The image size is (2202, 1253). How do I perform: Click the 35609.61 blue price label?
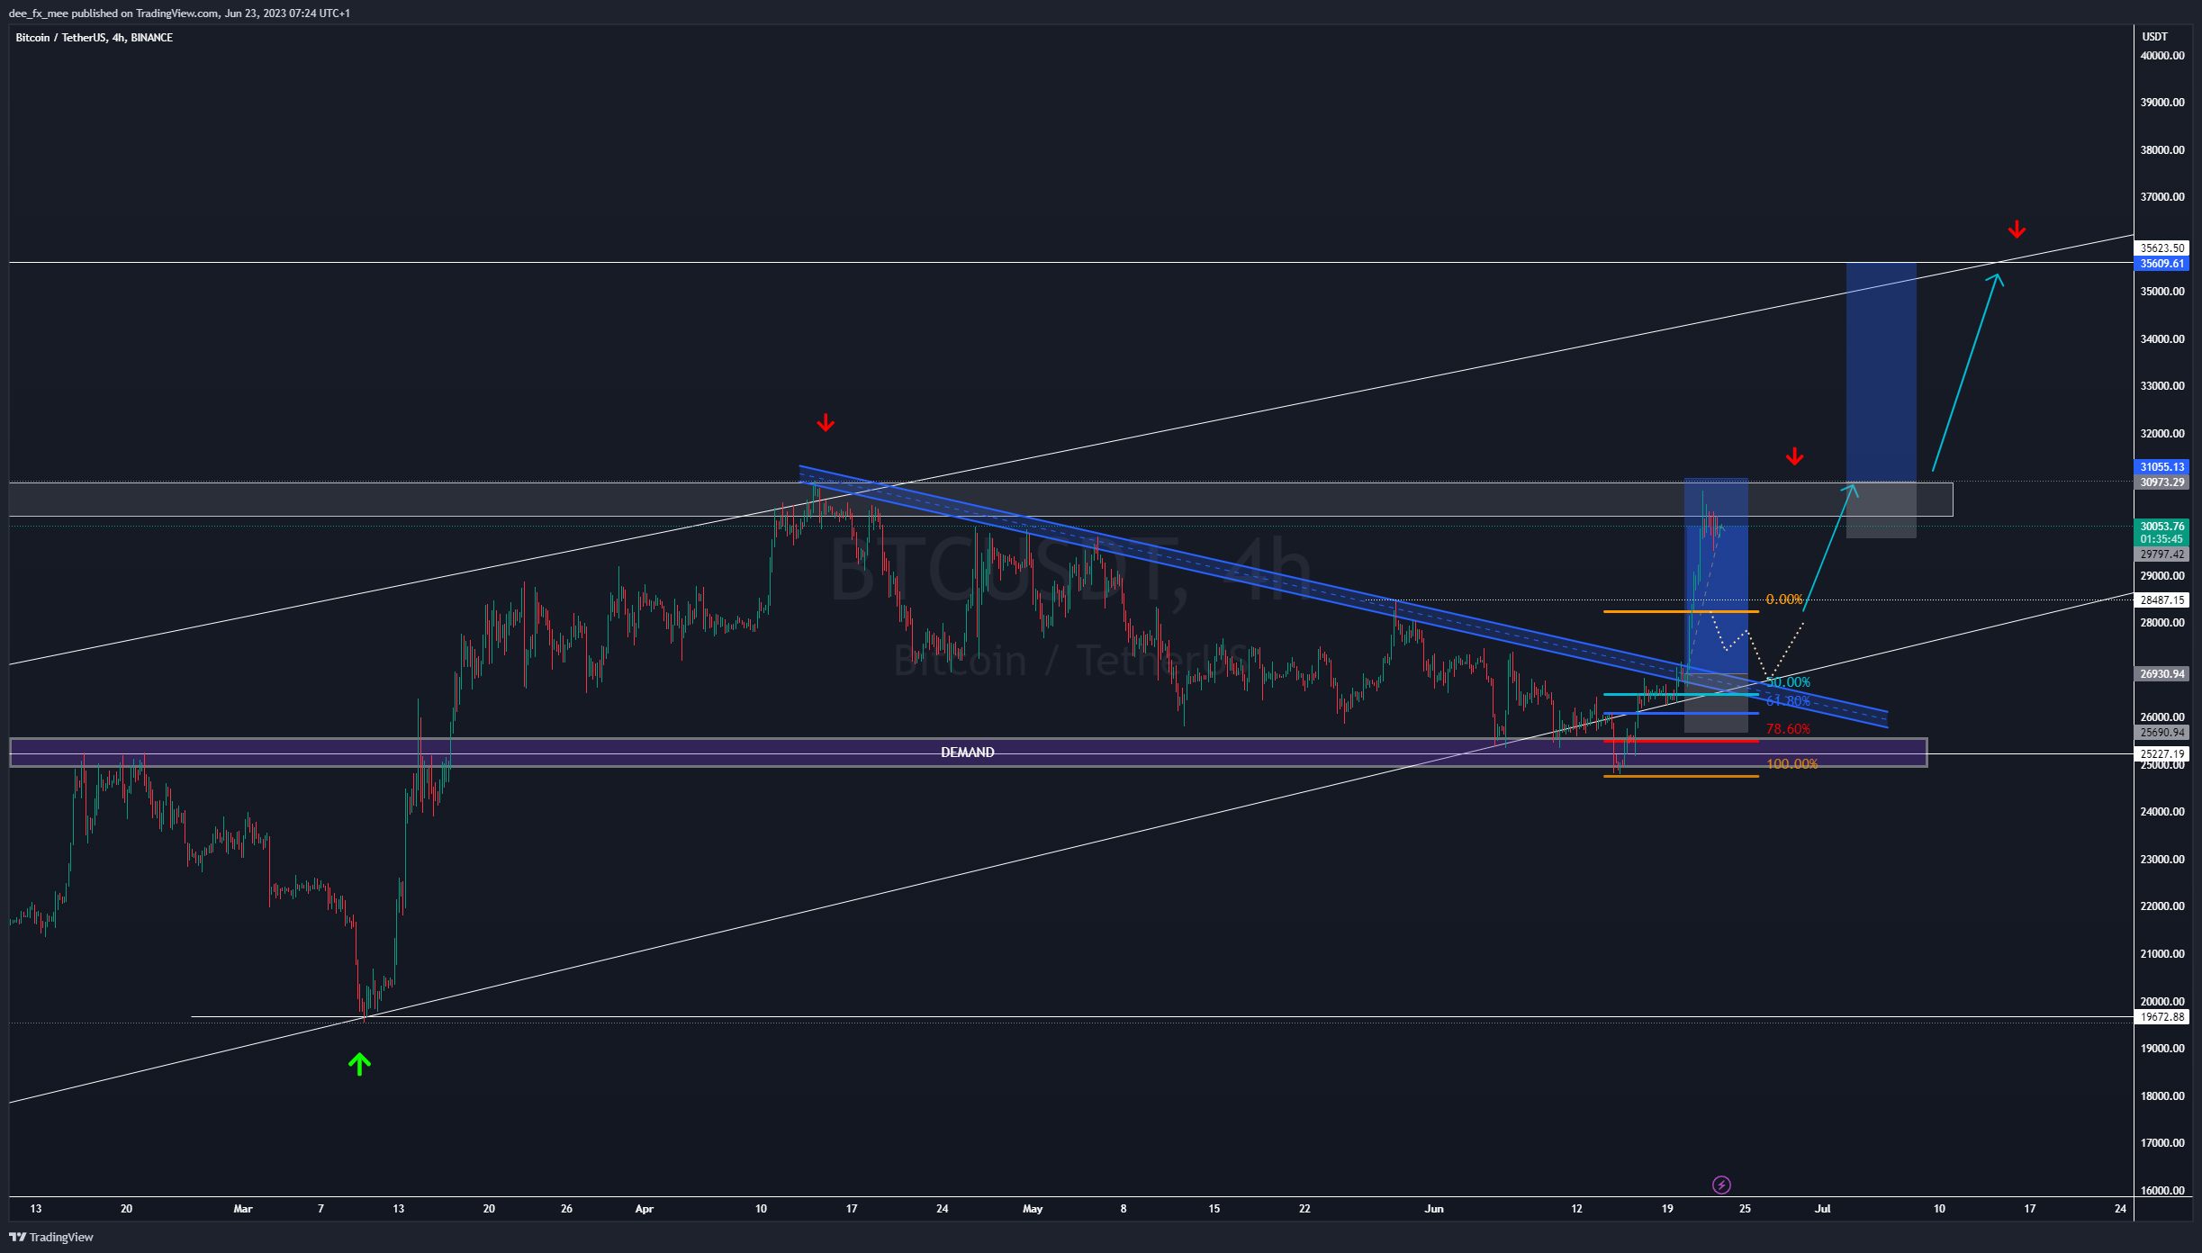click(2161, 264)
